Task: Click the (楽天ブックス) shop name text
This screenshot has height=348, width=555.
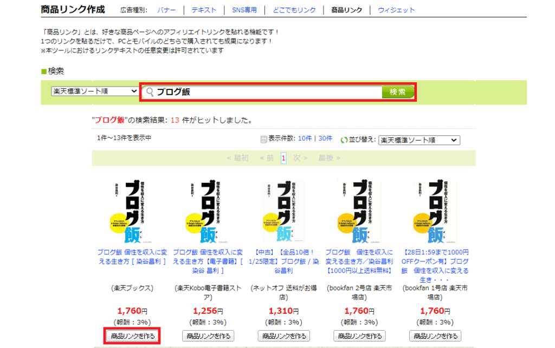Action: click(132, 288)
